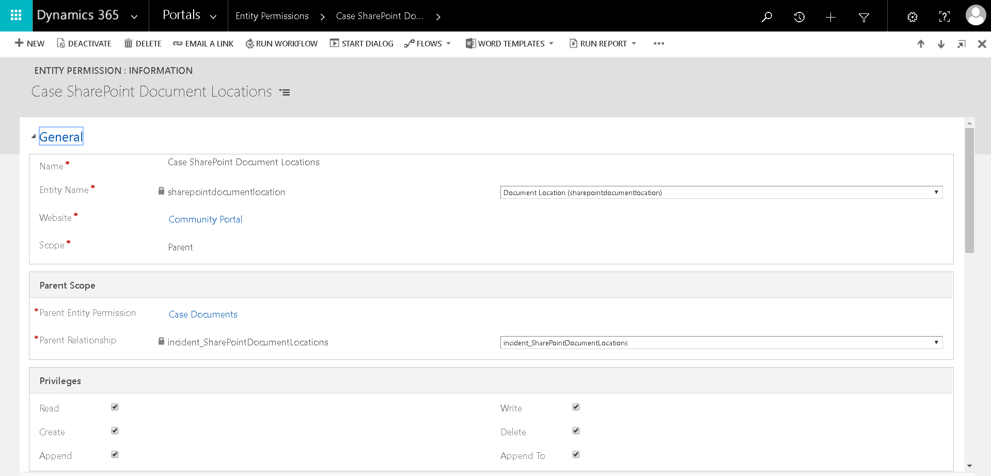The image size is (991, 476).
Task: Click DELETE in the command bar
Action: pyautogui.click(x=143, y=43)
